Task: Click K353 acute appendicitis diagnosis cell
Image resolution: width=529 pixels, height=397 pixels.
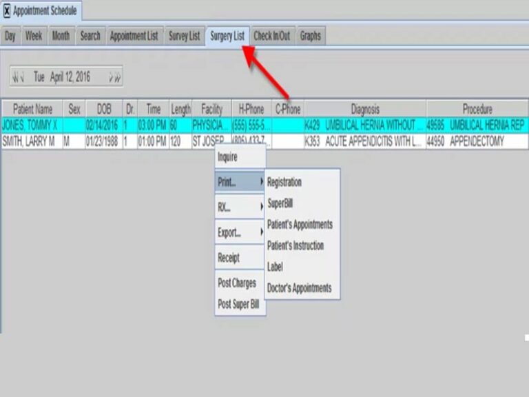Action: pos(365,141)
